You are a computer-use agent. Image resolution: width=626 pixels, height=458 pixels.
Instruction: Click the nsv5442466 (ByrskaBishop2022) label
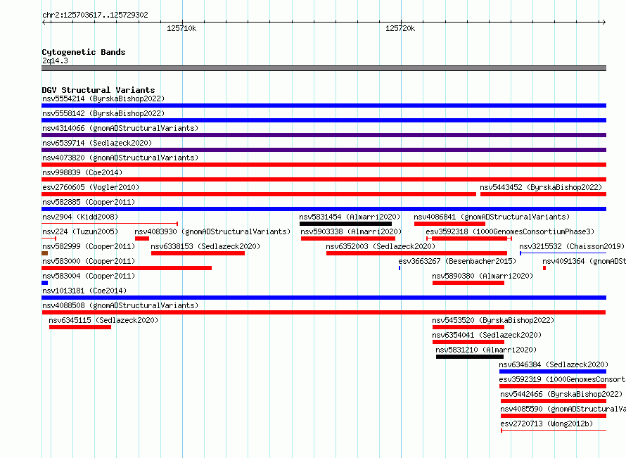561,394
